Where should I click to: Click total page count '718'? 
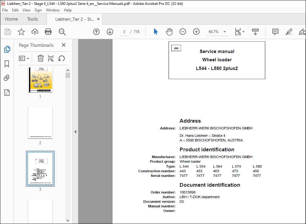[x=136, y=31]
